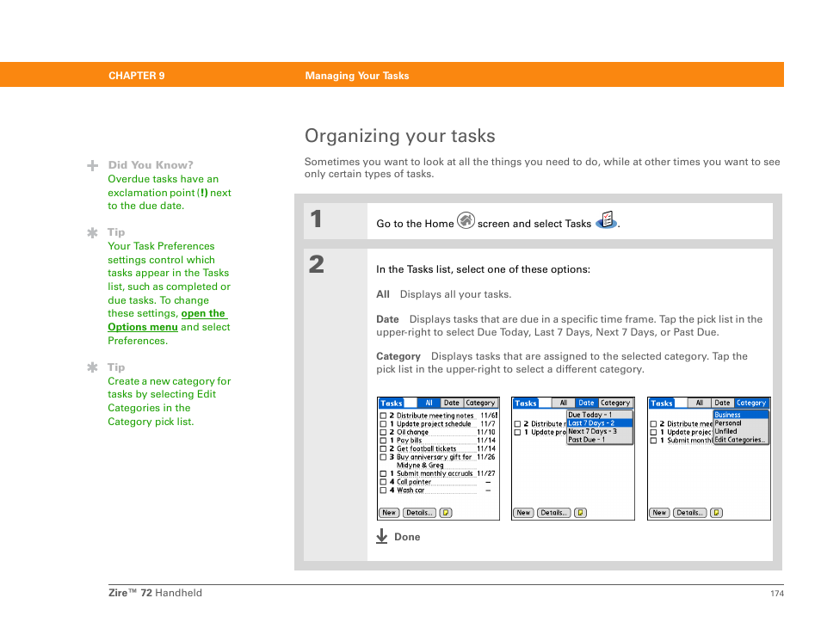Image resolution: width=821 pixels, height=635 pixels.
Task: Click the 'Organizing your tasks' heading
Action: (x=400, y=136)
